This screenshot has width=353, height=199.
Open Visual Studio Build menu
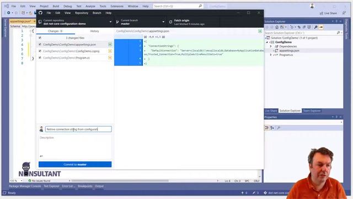tap(56, 6)
